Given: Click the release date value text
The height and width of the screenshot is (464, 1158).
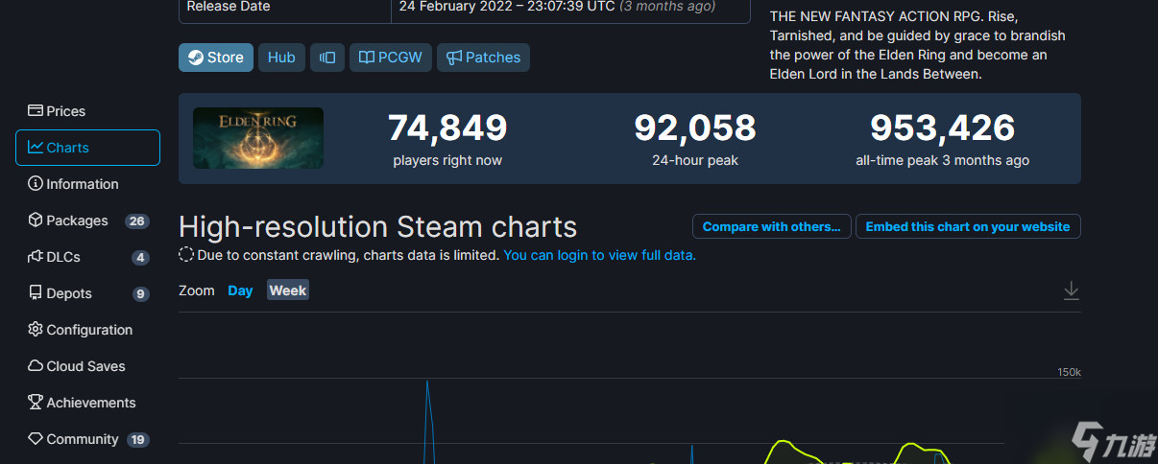Looking at the screenshot, I should click(x=557, y=7).
